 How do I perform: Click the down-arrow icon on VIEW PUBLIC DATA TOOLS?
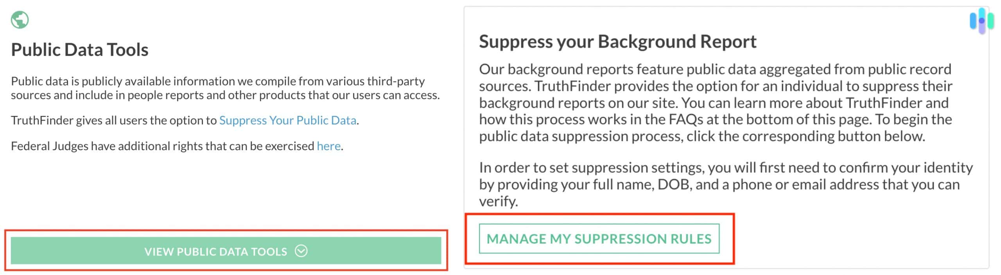tap(300, 252)
